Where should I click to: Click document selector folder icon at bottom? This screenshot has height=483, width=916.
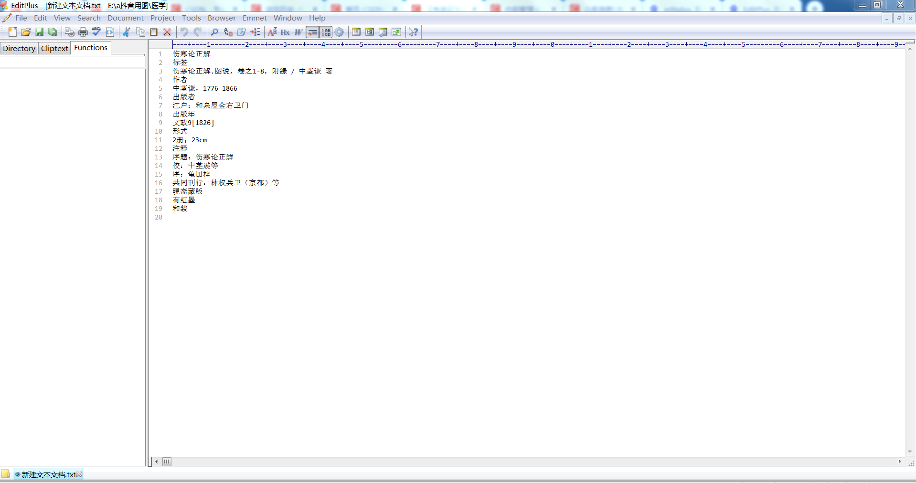tap(6, 474)
